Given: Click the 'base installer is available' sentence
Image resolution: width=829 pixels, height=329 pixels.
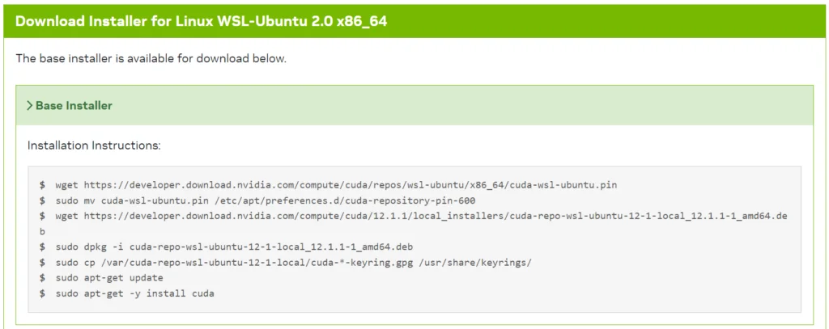Looking at the screenshot, I should pos(151,58).
